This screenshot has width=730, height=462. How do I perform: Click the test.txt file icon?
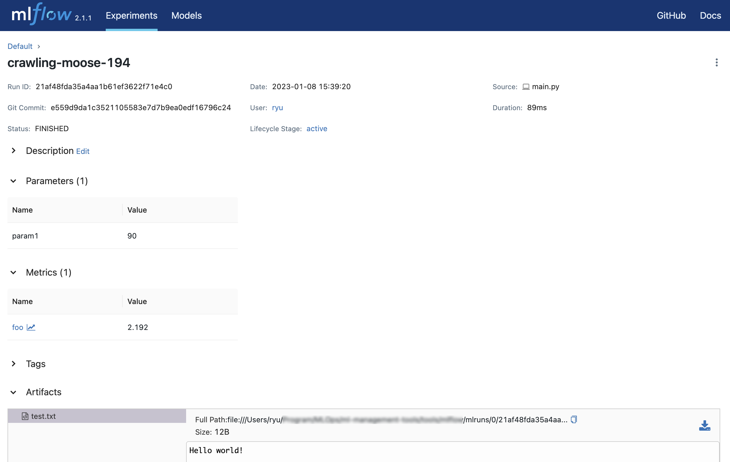(x=25, y=416)
